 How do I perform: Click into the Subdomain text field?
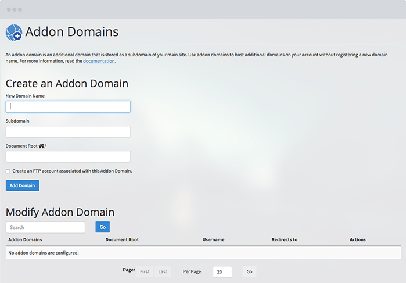pos(68,131)
